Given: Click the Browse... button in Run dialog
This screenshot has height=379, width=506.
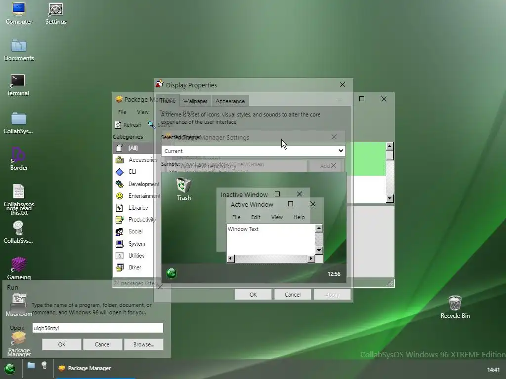Looking at the screenshot, I should click(x=144, y=344).
